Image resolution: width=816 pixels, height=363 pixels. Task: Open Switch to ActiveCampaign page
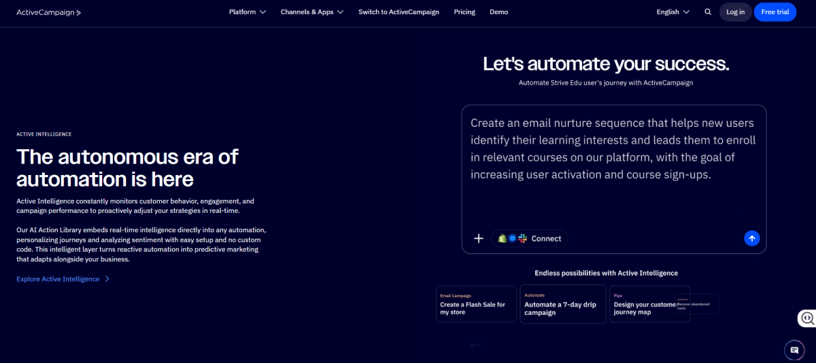coord(398,12)
